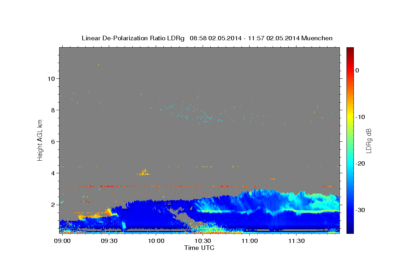Pick the dark red top of the colorbar

tap(350, 50)
